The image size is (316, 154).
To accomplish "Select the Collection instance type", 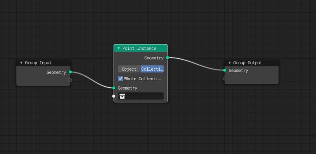I will click(x=152, y=69).
